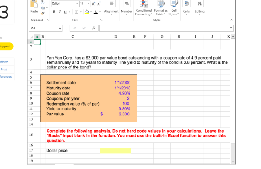Image resolution: width=261 pixels, height=169 pixels.
Task: Open Format as Table gallery
Action: tap(161, 8)
